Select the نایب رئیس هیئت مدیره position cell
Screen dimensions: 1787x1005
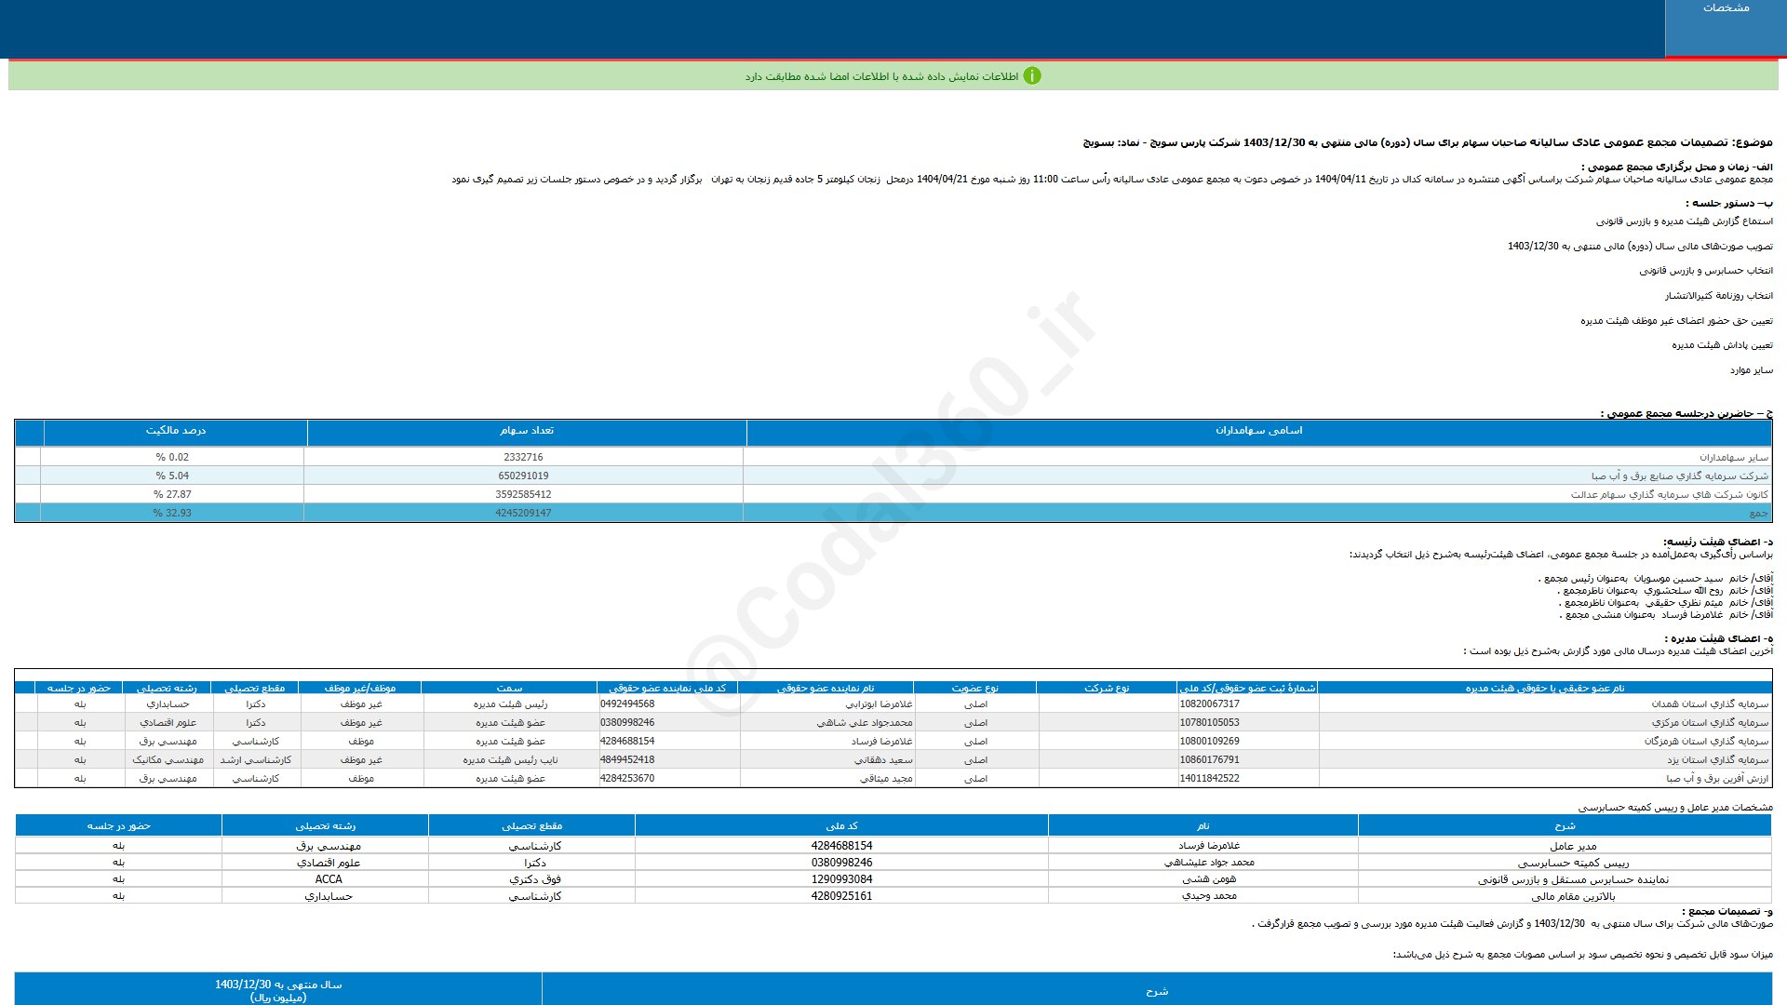[509, 760]
